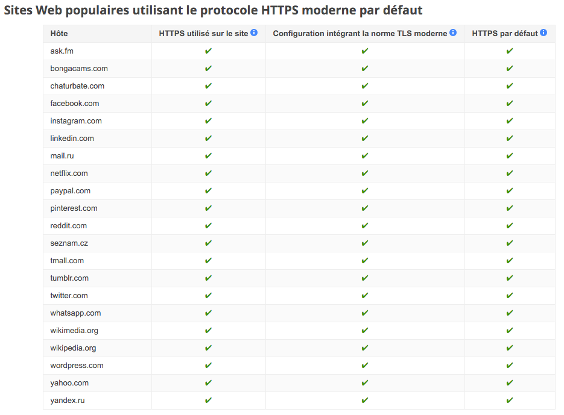
Task: Click wikipedia.org's TLS moderne checkmark
Action: [365, 348]
